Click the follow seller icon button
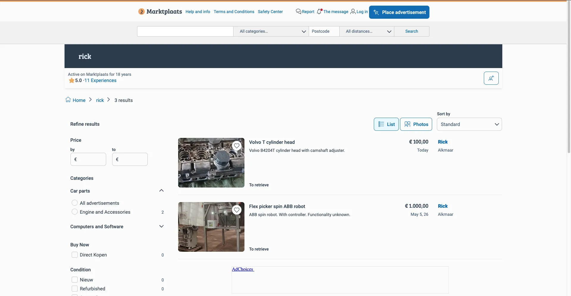 (x=491, y=78)
